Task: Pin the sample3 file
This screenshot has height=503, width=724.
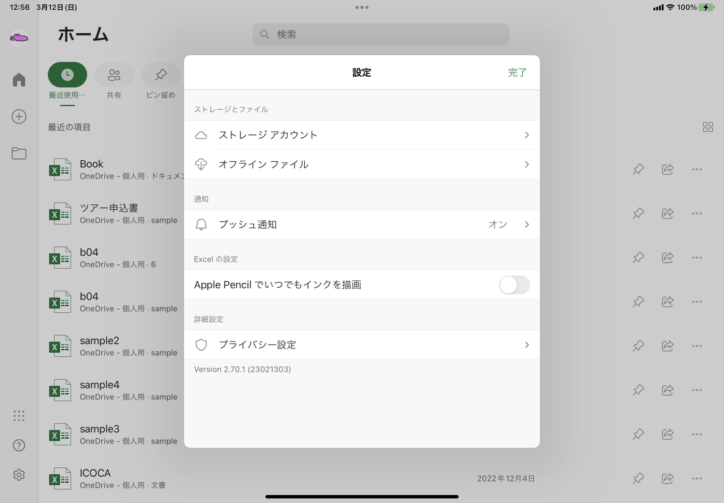Action: [638, 434]
